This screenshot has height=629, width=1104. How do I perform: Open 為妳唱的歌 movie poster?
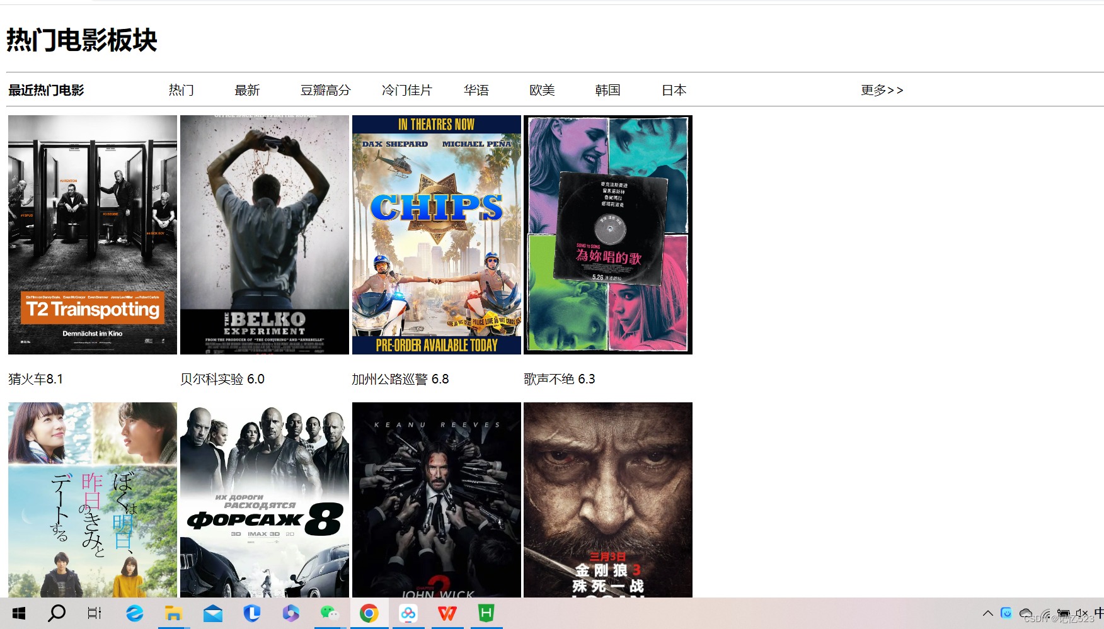608,235
